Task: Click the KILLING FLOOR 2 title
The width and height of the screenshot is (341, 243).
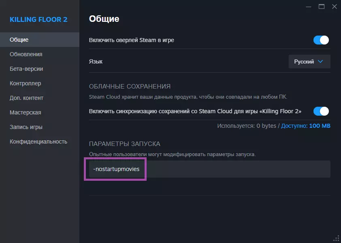Action: tap(38, 19)
